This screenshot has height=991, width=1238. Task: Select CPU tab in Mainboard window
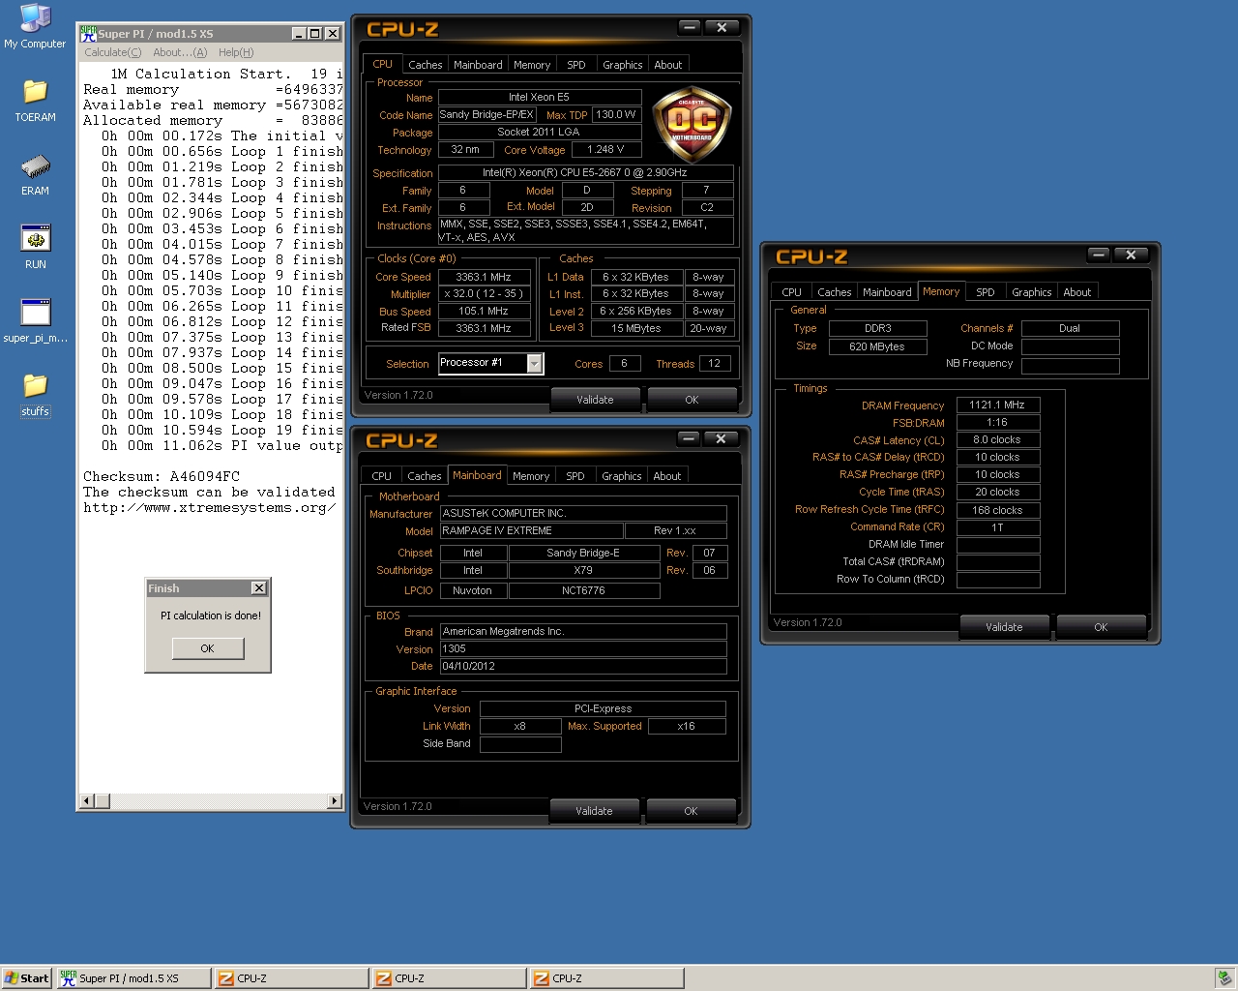(x=382, y=476)
